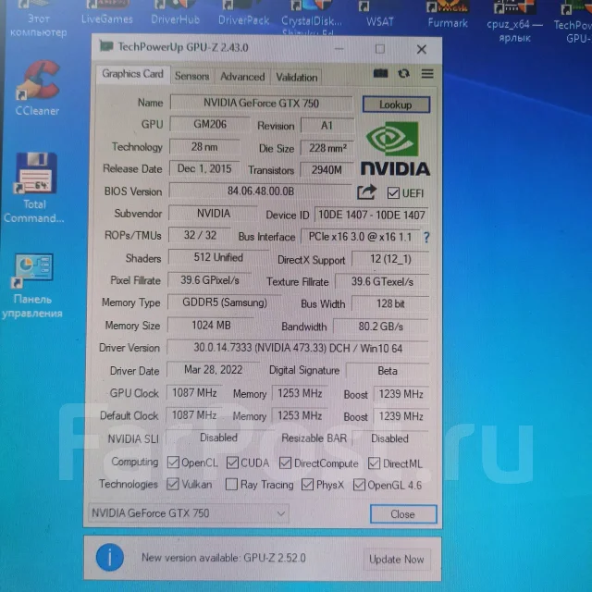This screenshot has height=592, width=592.
Task: Click the Driver Date Mar 28, 2022 value
Action: pos(214,370)
